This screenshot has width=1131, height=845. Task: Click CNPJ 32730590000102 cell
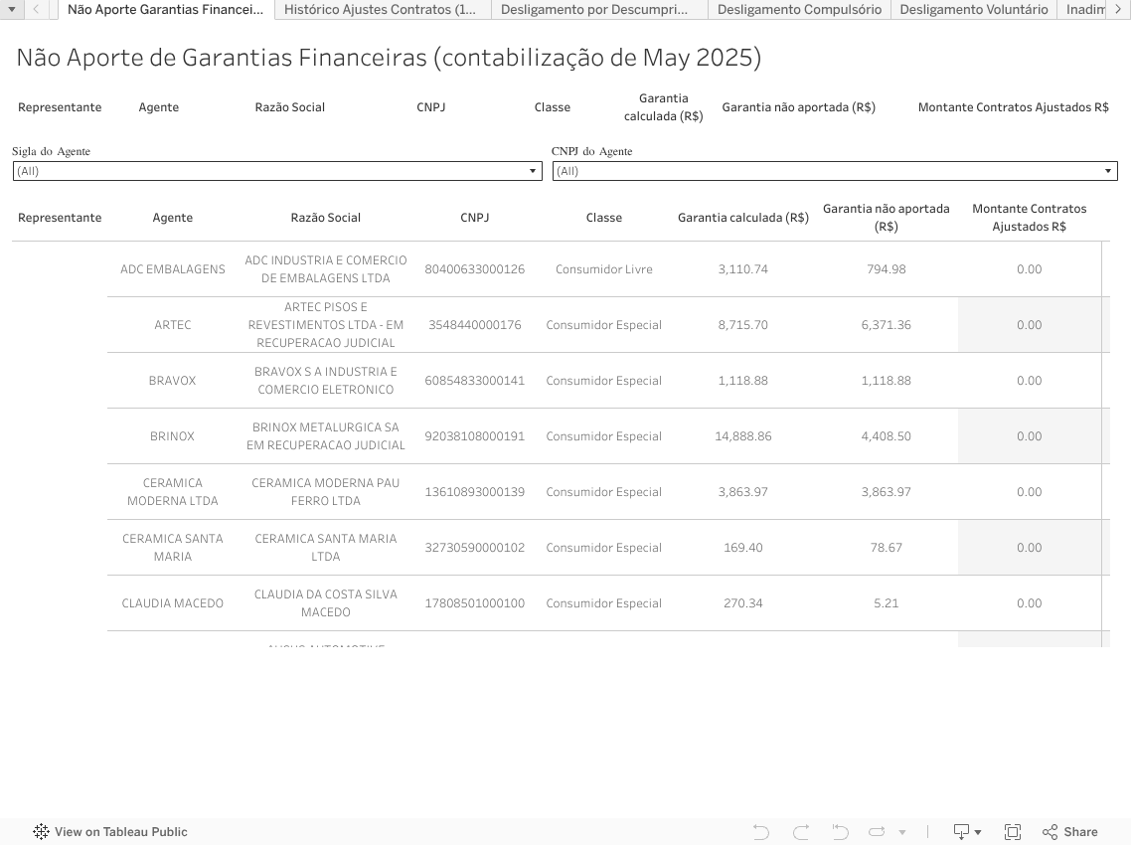(475, 547)
